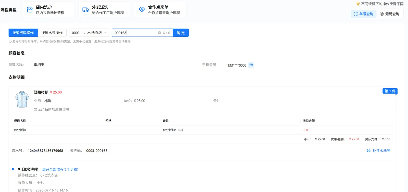The image size is (408, 192).
Task: Click the scan icon in 单号查询
Action: [356, 14]
